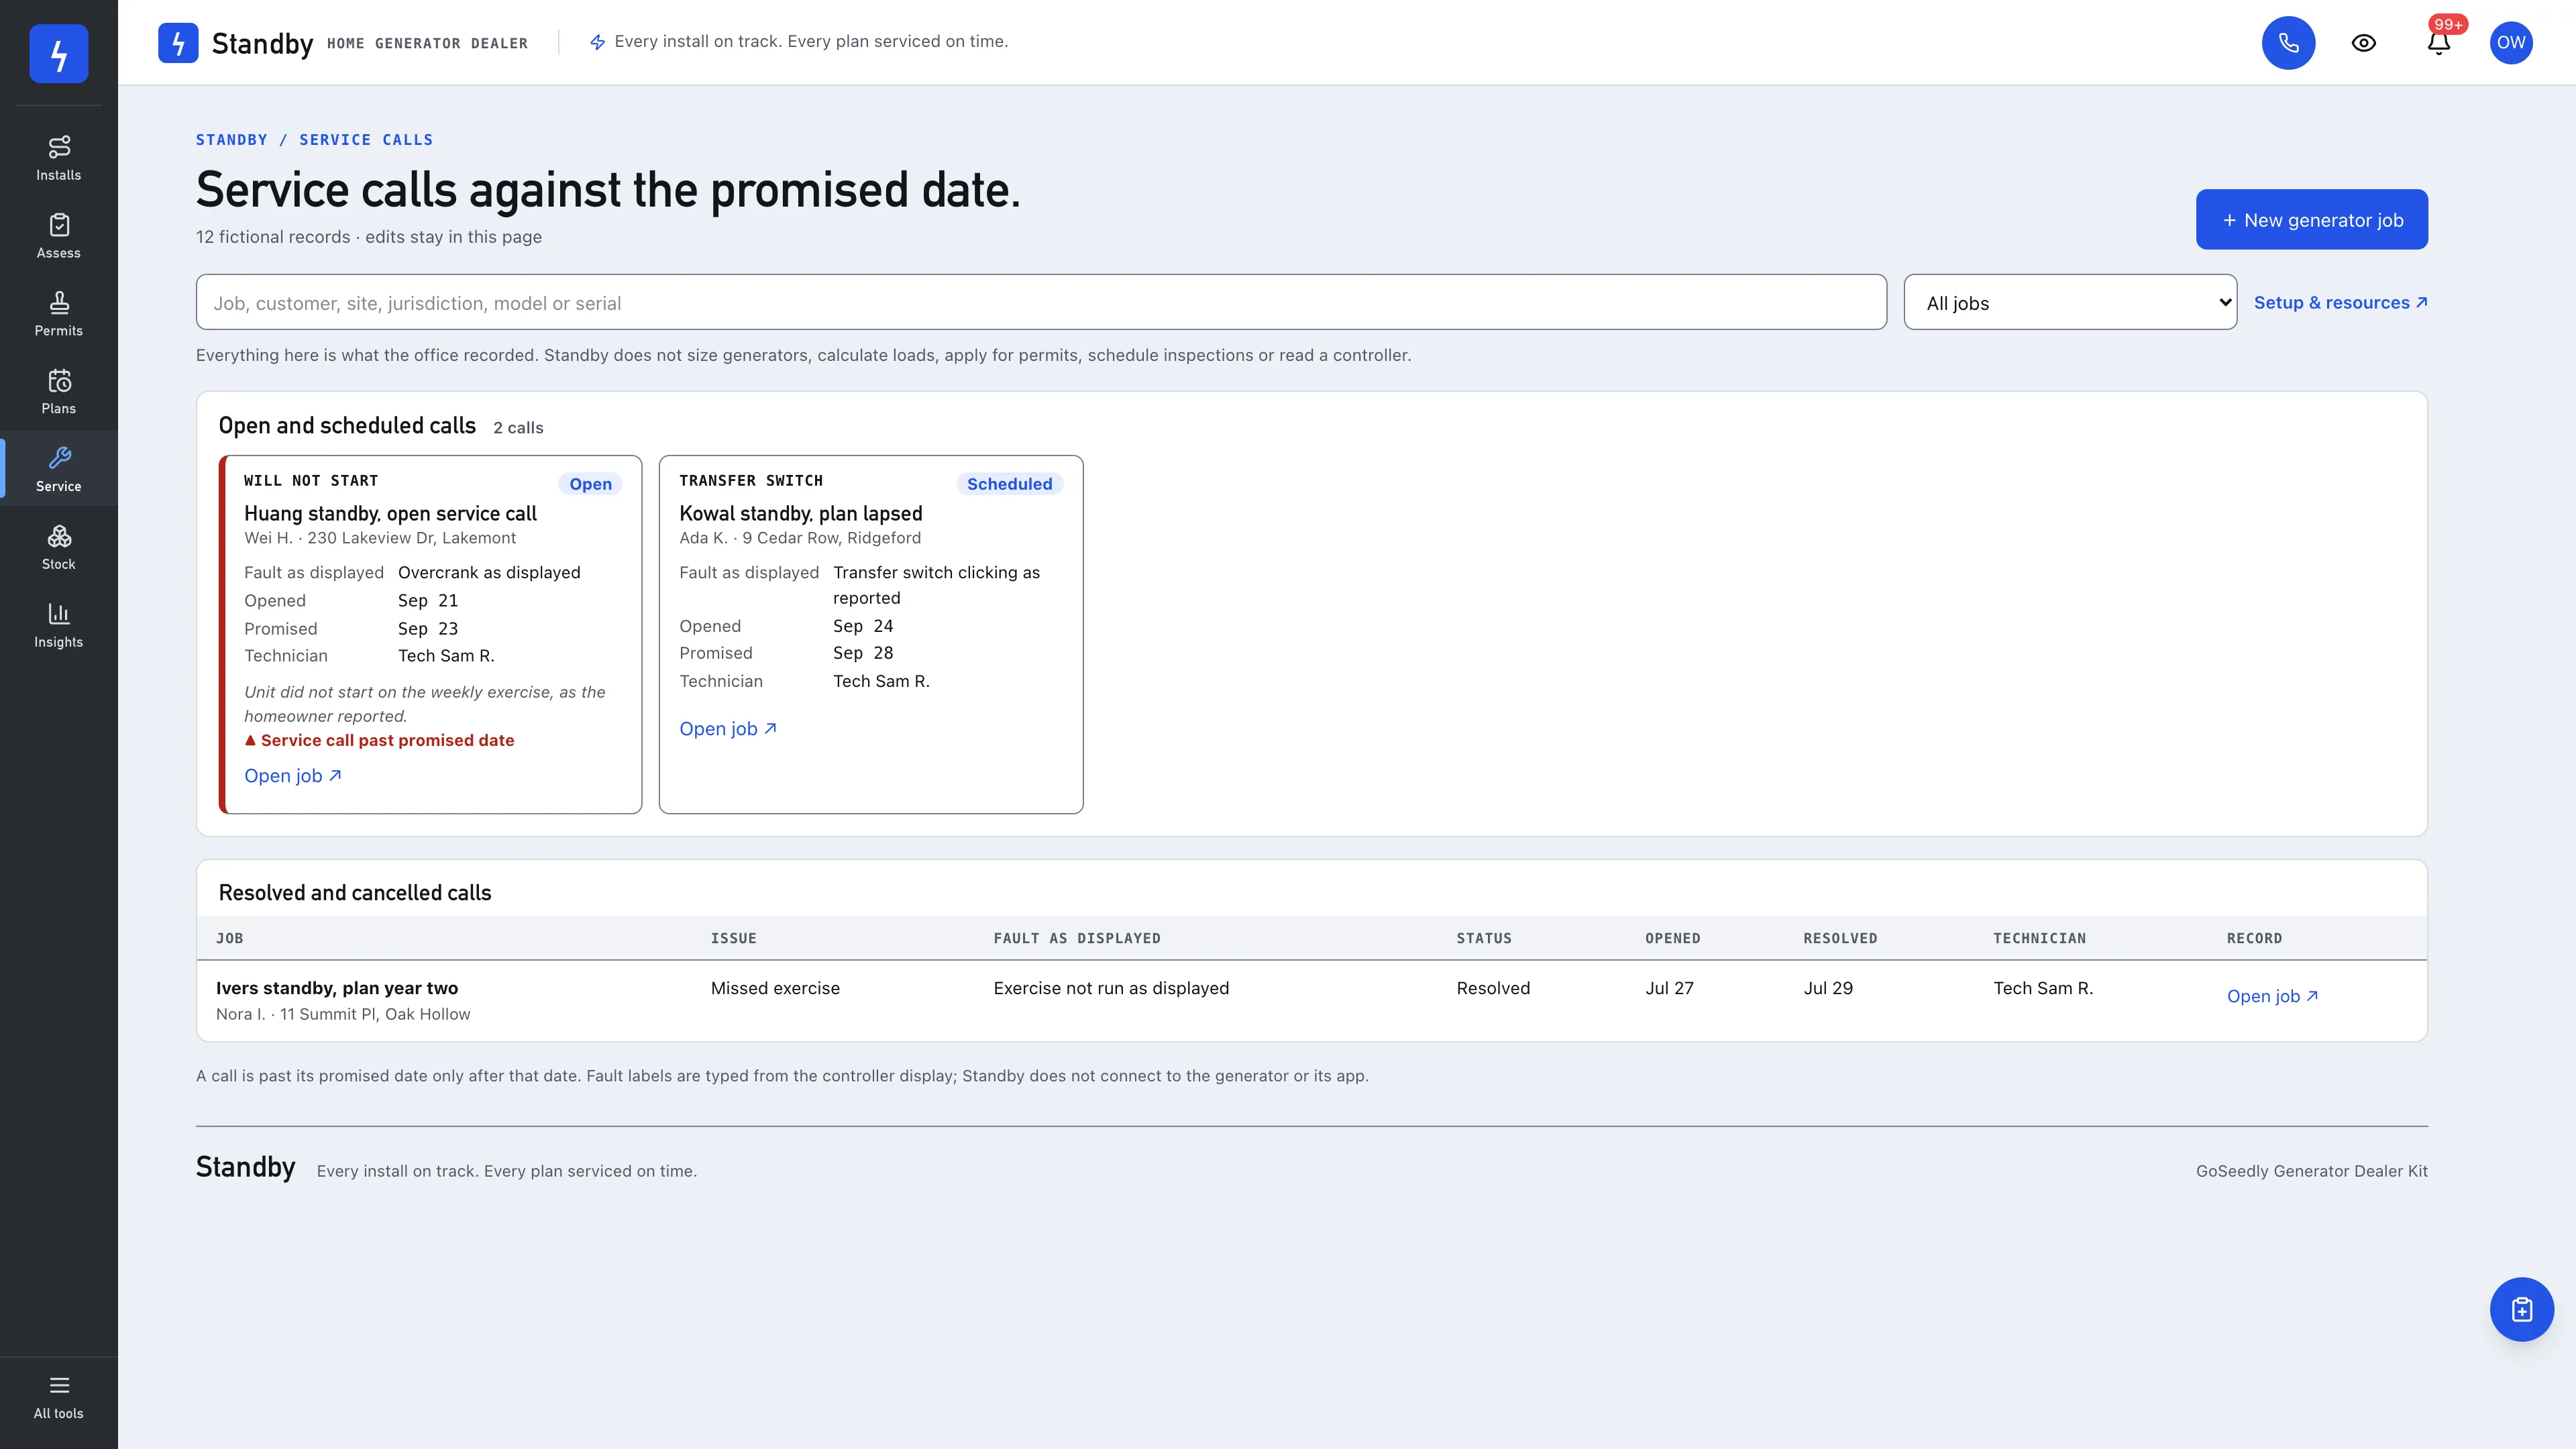
Task: Click the job search input field
Action: pyautogui.click(x=1041, y=302)
